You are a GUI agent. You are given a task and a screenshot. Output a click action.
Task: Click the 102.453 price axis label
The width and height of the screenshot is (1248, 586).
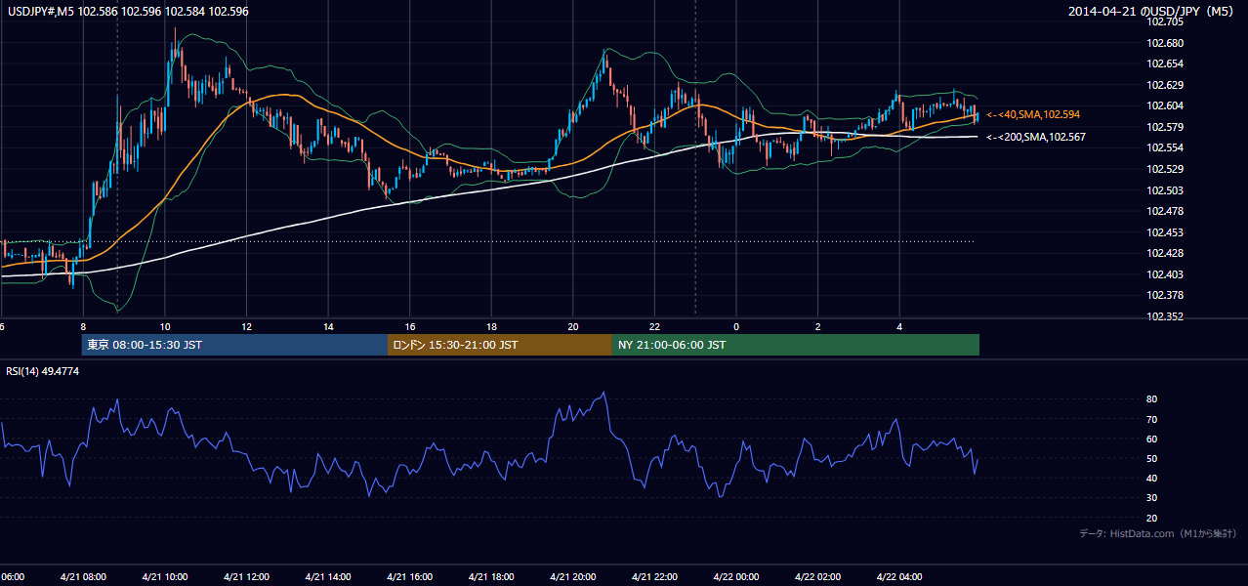click(x=1164, y=232)
